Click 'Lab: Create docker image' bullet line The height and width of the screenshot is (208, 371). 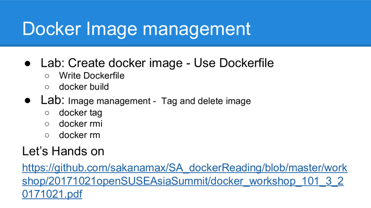coord(157,63)
